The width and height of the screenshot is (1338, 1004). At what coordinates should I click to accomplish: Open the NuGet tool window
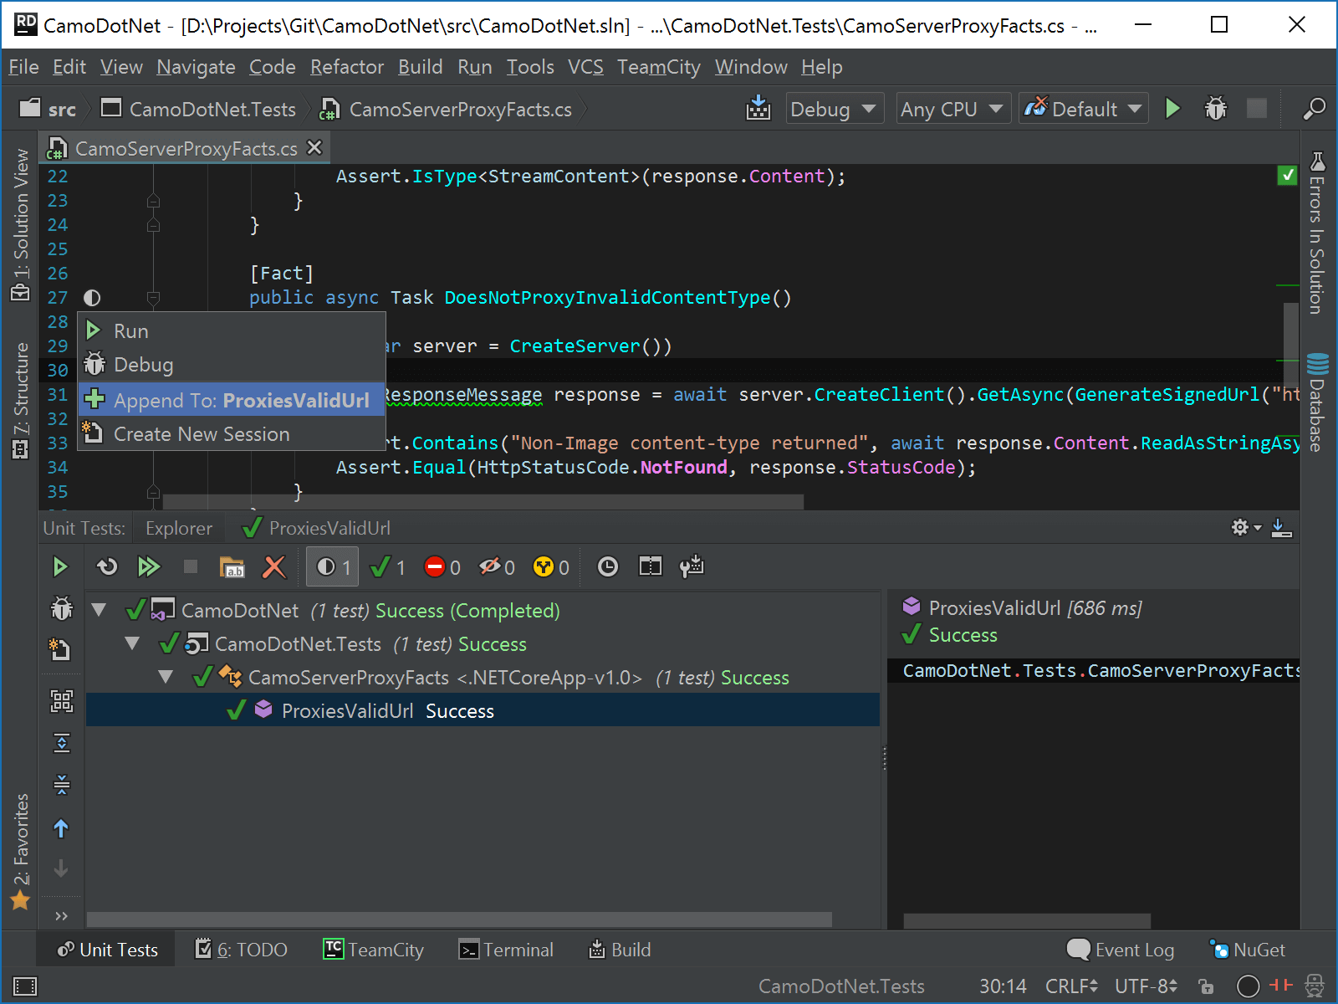[x=1248, y=950]
